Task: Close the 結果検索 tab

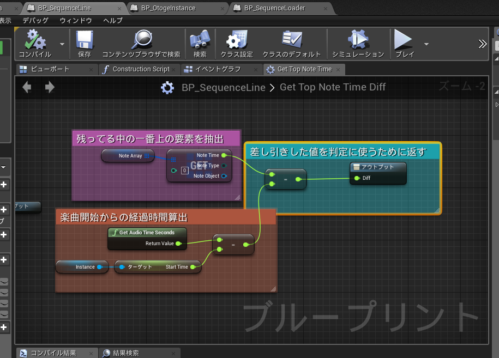Action: click(173, 353)
